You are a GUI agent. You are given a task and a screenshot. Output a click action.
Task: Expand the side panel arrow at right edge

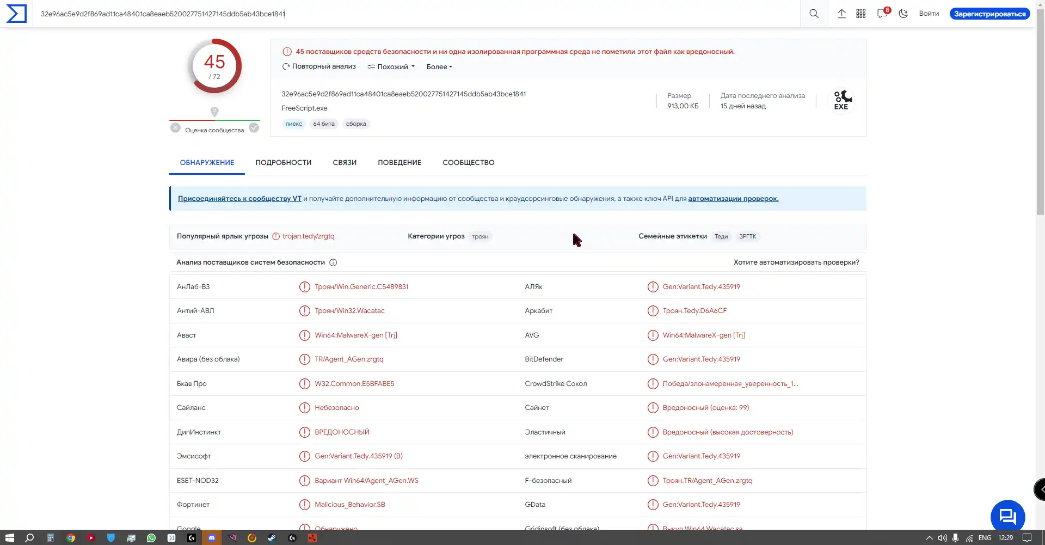[x=1040, y=489]
